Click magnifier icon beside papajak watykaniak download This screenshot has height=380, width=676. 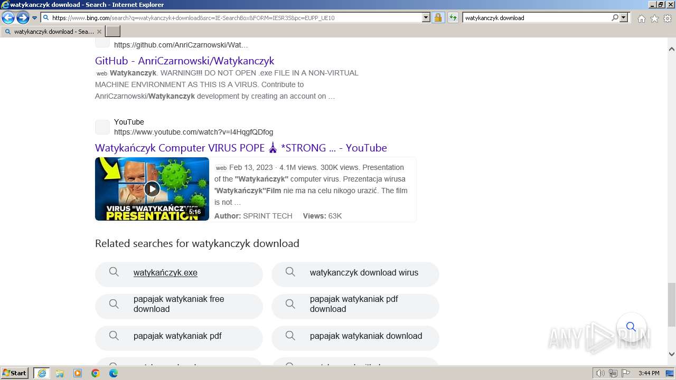pos(290,335)
